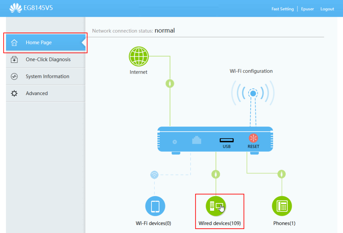Click the "Phones(1)" text label
The image size is (343, 233).
tap(284, 223)
